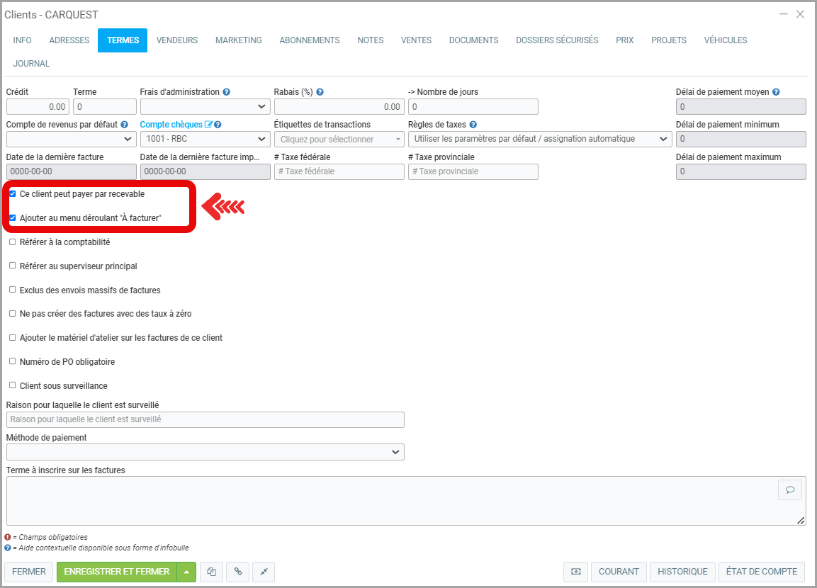Click help icon next to Règles de taxes
The height and width of the screenshot is (588, 817).
point(473,125)
